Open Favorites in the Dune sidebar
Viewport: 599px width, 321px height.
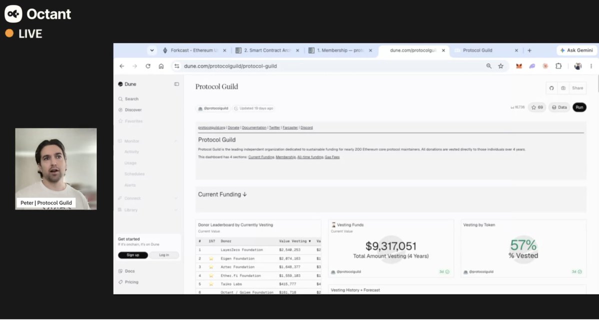[130, 121]
